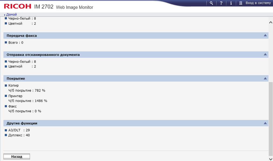Collapse the Покрытие section triangle
The width and height of the screenshot is (273, 161).
(265, 78)
